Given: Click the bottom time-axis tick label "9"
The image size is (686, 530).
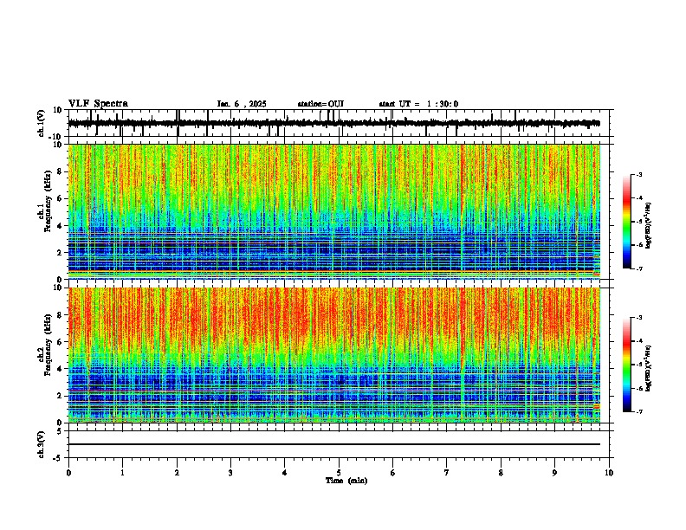Looking at the screenshot, I should coord(554,473).
